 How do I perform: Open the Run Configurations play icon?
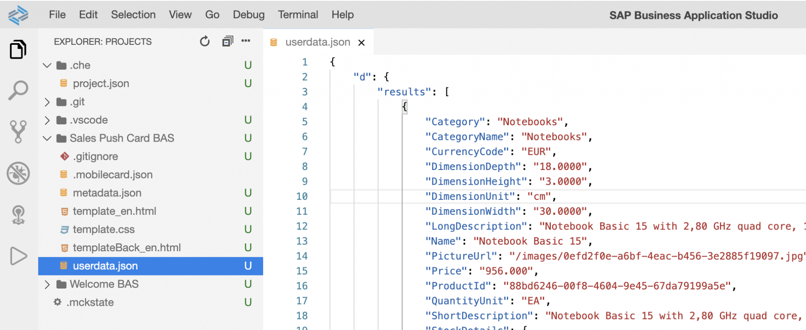(18, 256)
